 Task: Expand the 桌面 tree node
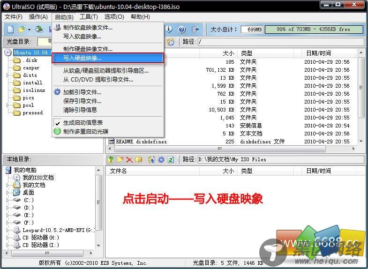pos(8,193)
